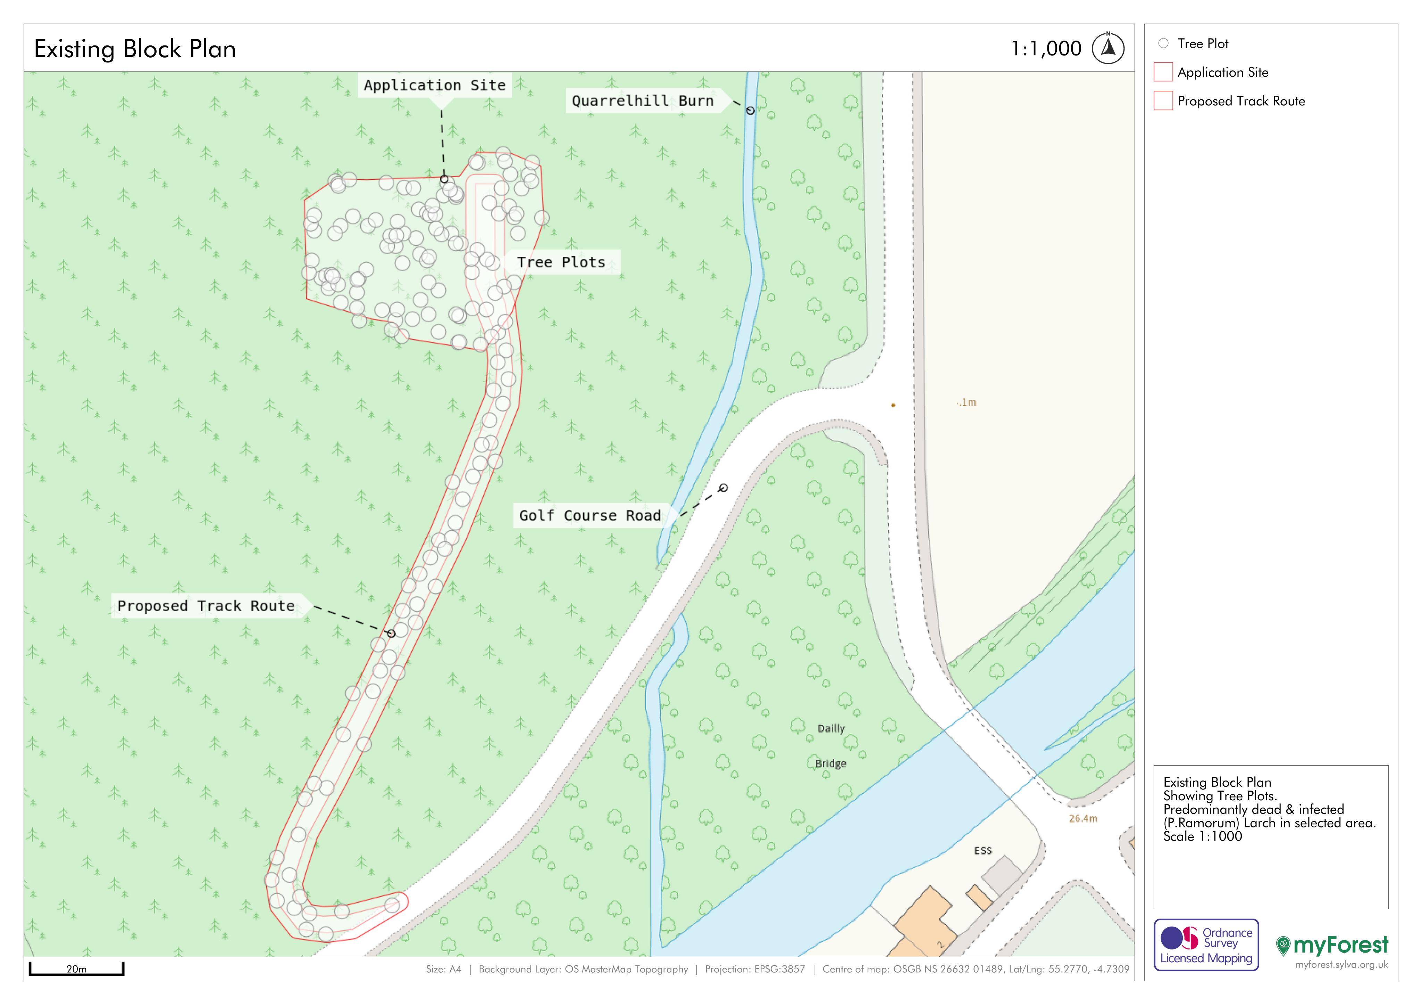Select the 'Golf Course Road' map label

pos(590,516)
